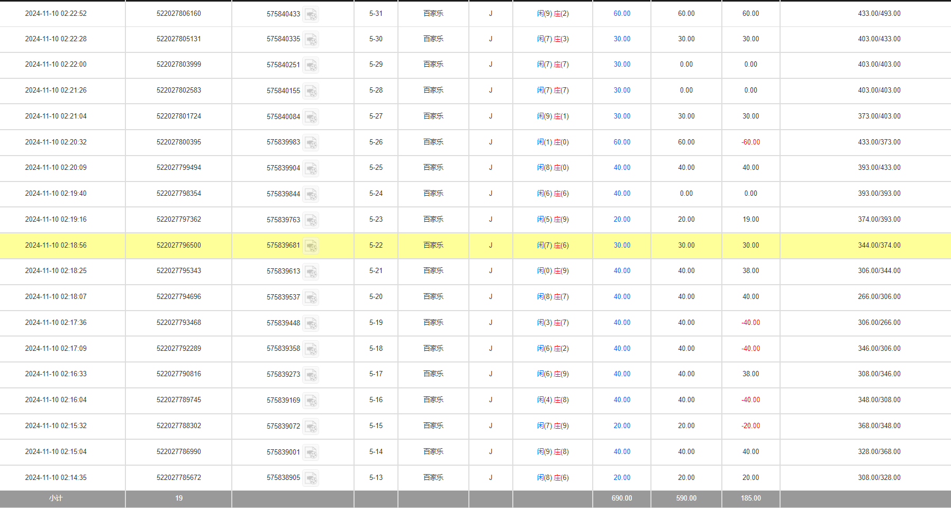Open 闲(1) 庄(0) result for table 5-26
951x508 pixels.
pyautogui.click(x=553, y=142)
